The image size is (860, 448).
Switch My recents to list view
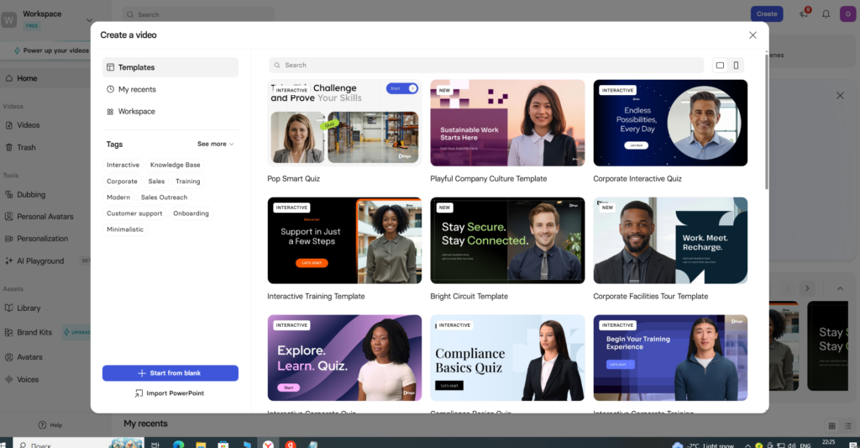click(x=848, y=426)
